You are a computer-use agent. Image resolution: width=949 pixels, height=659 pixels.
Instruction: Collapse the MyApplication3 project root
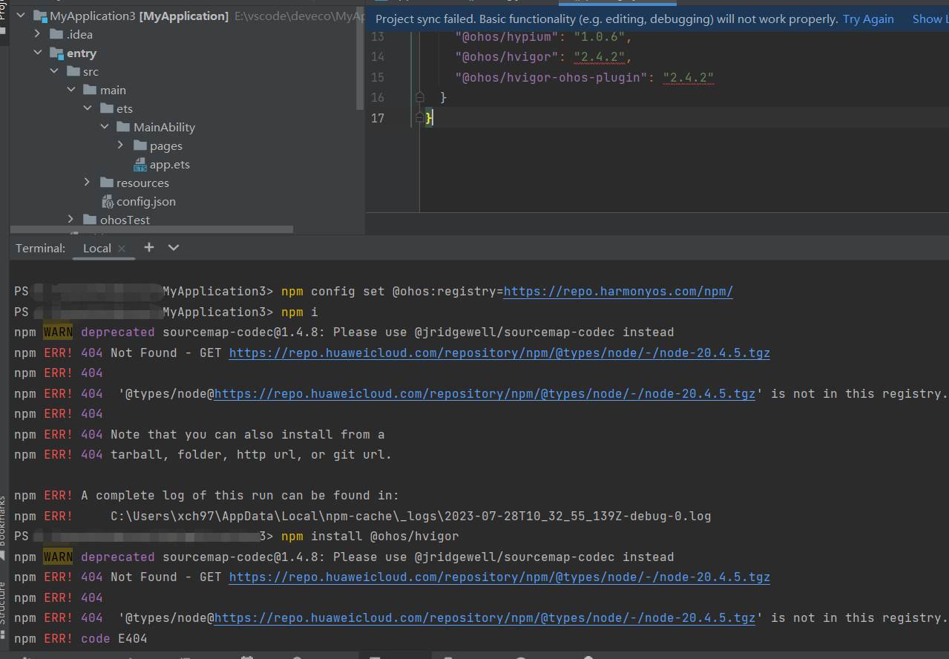pyautogui.click(x=20, y=16)
